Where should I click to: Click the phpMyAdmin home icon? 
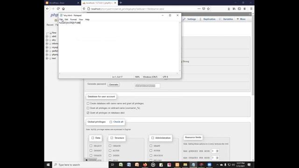(x=56, y=20)
